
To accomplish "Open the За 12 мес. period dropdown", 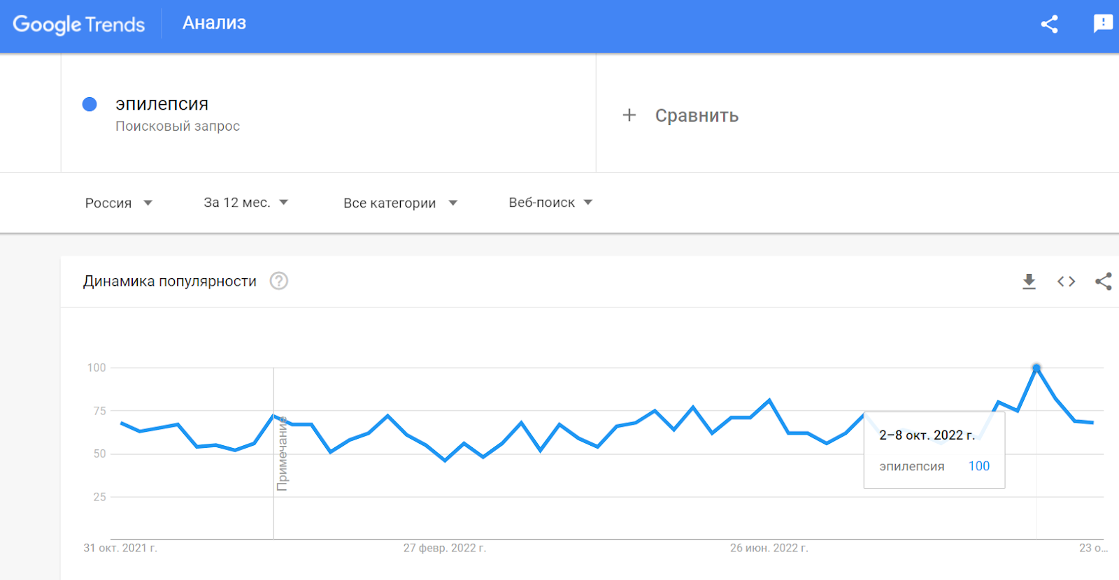I will tap(246, 203).
